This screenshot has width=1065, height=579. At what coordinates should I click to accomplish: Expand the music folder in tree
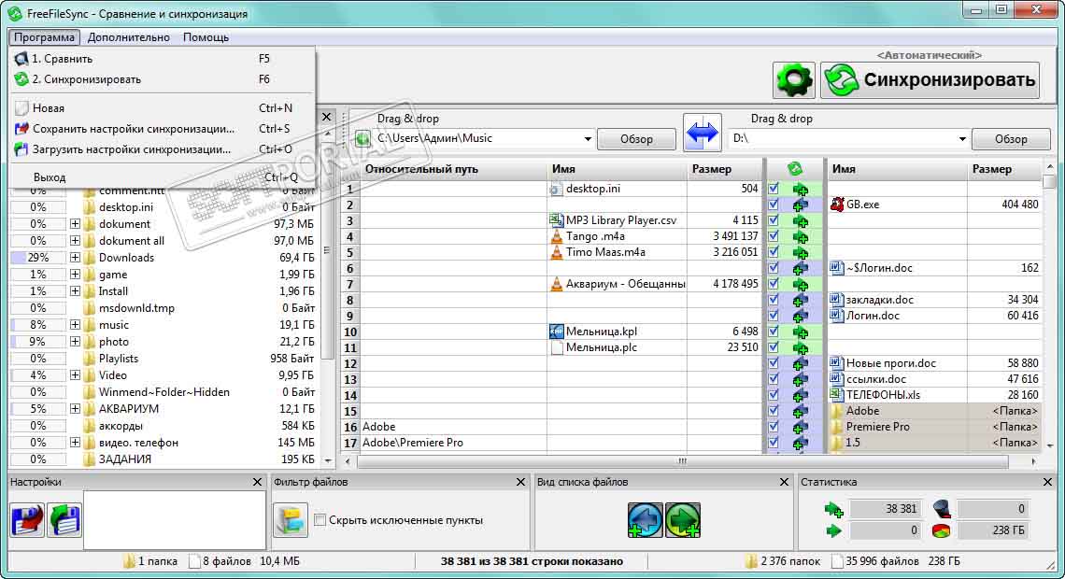click(75, 325)
